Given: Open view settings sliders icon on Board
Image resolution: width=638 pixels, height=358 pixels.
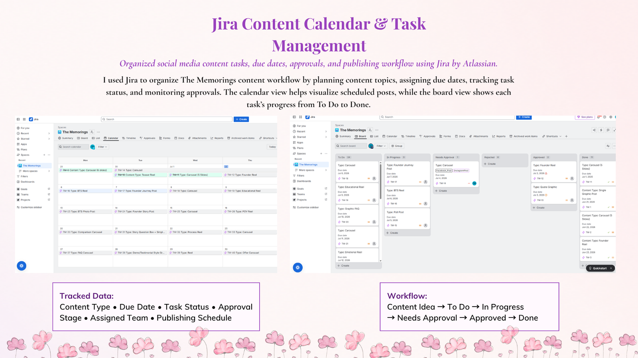Looking at the screenshot, I should (x=608, y=146).
